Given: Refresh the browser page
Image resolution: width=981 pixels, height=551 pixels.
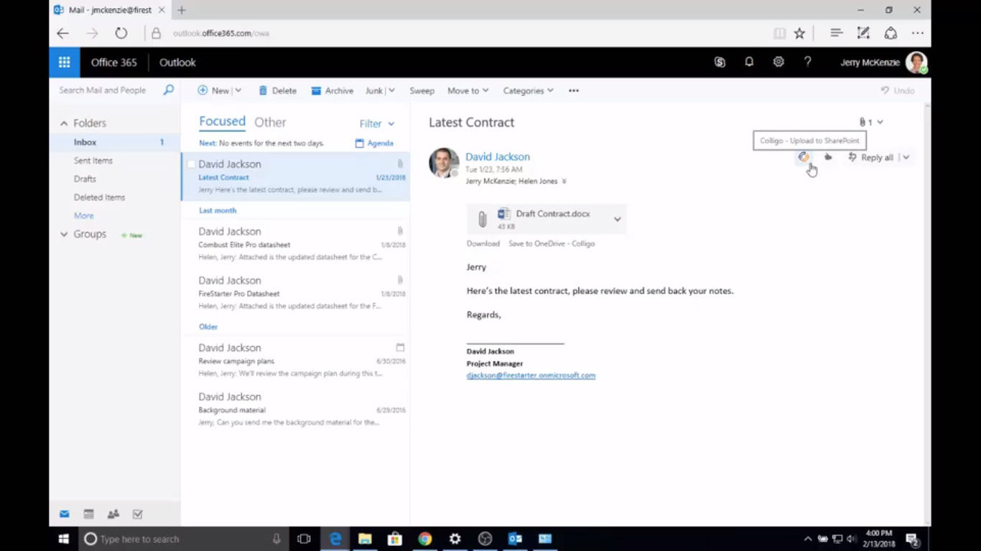Looking at the screenshot, I should tap(121, 33).
